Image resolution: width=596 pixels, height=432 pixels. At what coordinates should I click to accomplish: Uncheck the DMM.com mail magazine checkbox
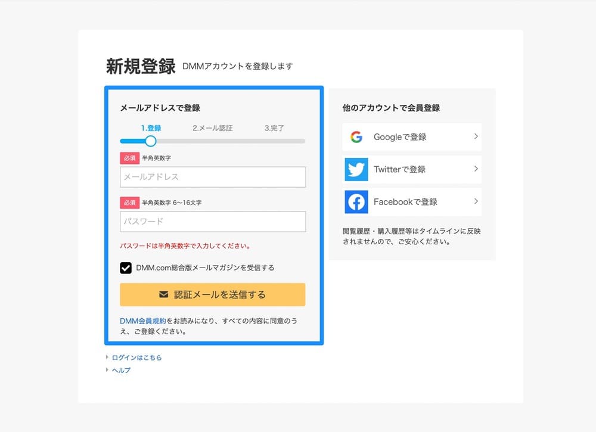[x=126, y=268]
